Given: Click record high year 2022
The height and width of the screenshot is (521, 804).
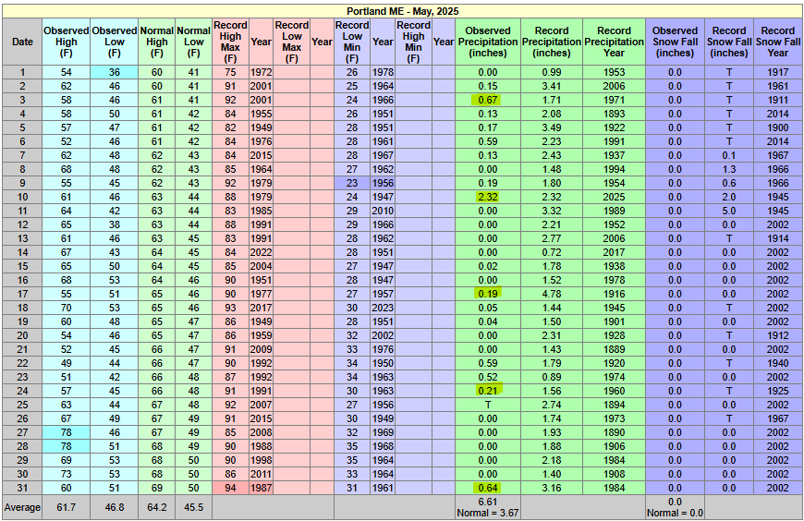Looking at the screenshot, I should click(261, 252).
